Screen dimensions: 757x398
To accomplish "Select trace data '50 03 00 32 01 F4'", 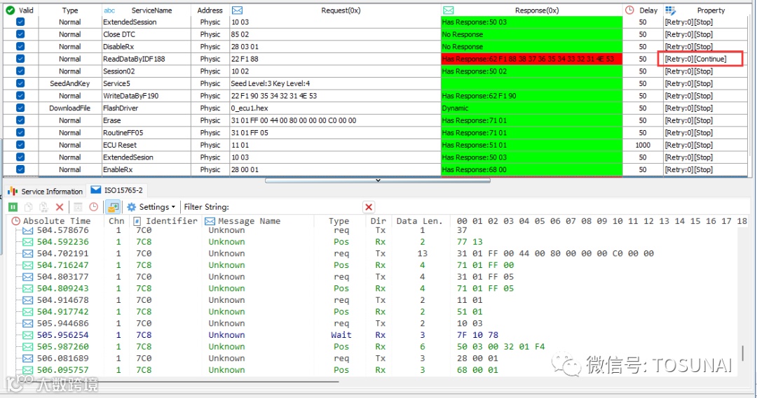I will [500, 346].
